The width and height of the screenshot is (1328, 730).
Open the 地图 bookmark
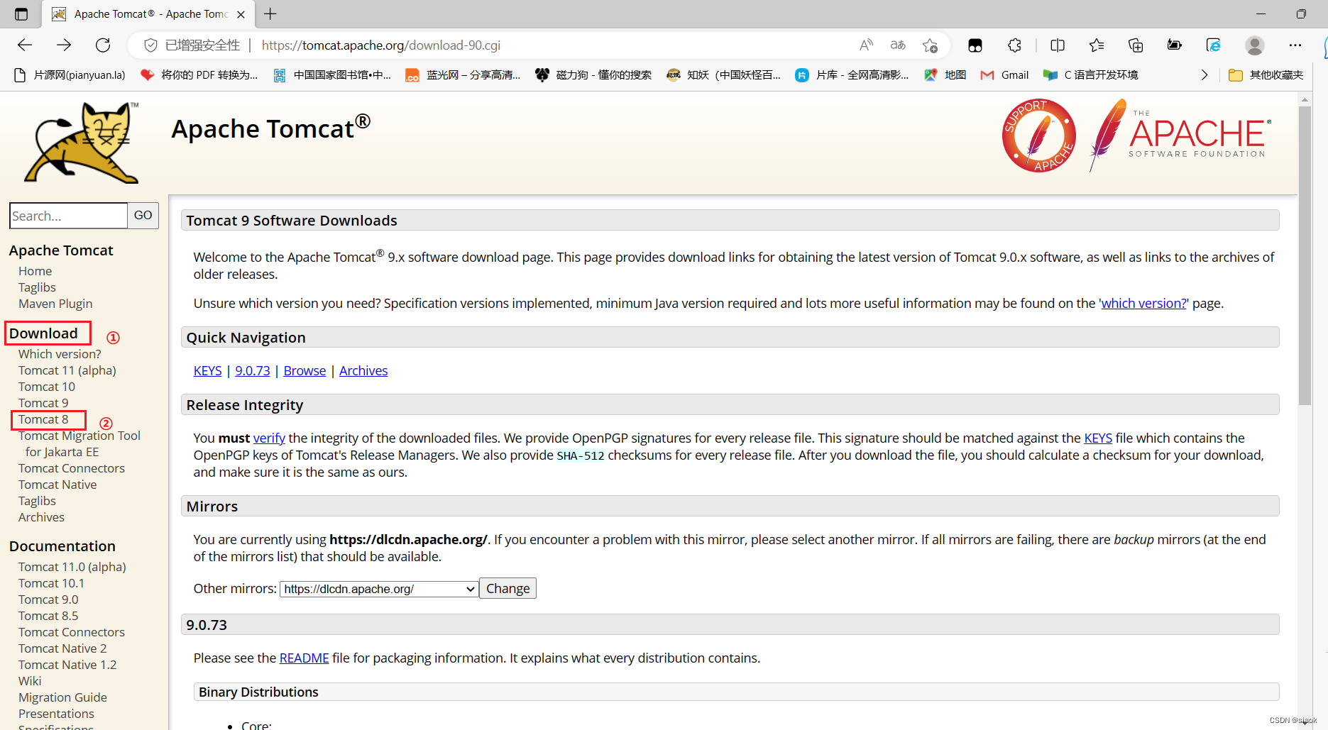pyautogui.click(x=945, y=74)
